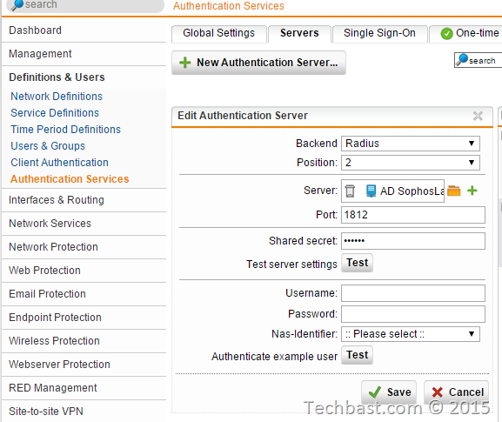Viewport: 502px width, 422px height.
Task: Open the Backend Radius dropdown
Action: 411,144
